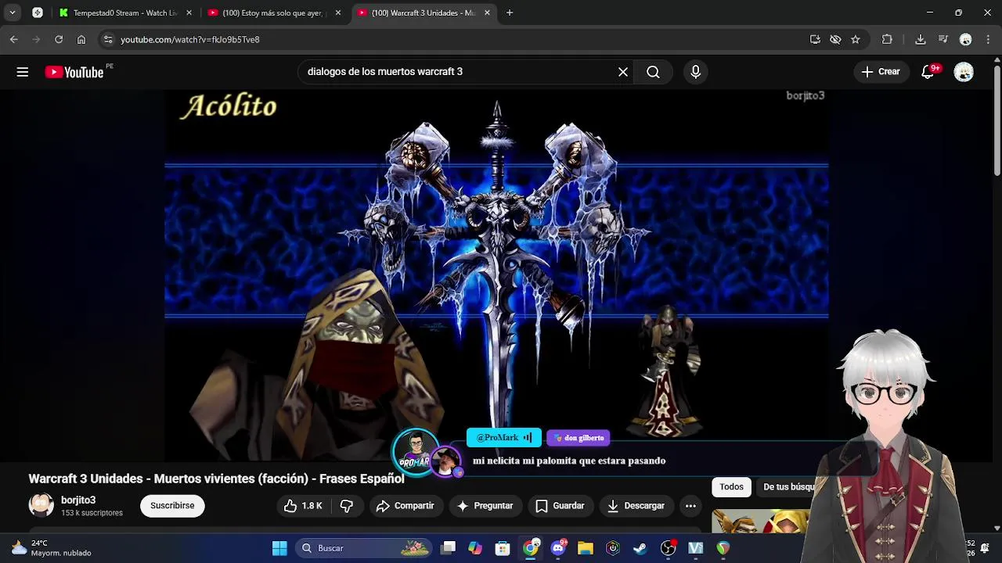Open the Chrome three-dot menu
Viewport: 1002px width, 563px height.
click(x=988, y=39)
